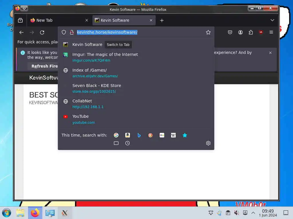The width and height of the screenshot is (293, 219).
Task: Show site security padlock details
Action: pos(72,32)
